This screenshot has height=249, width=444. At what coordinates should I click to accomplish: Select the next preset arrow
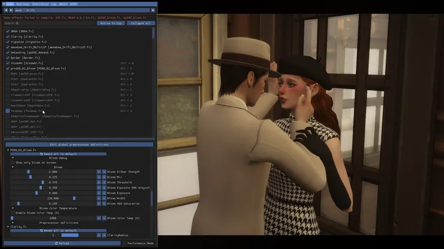[x=11, y=10]
